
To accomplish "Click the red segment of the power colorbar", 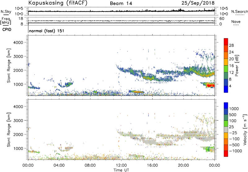I will coord(226,42).
